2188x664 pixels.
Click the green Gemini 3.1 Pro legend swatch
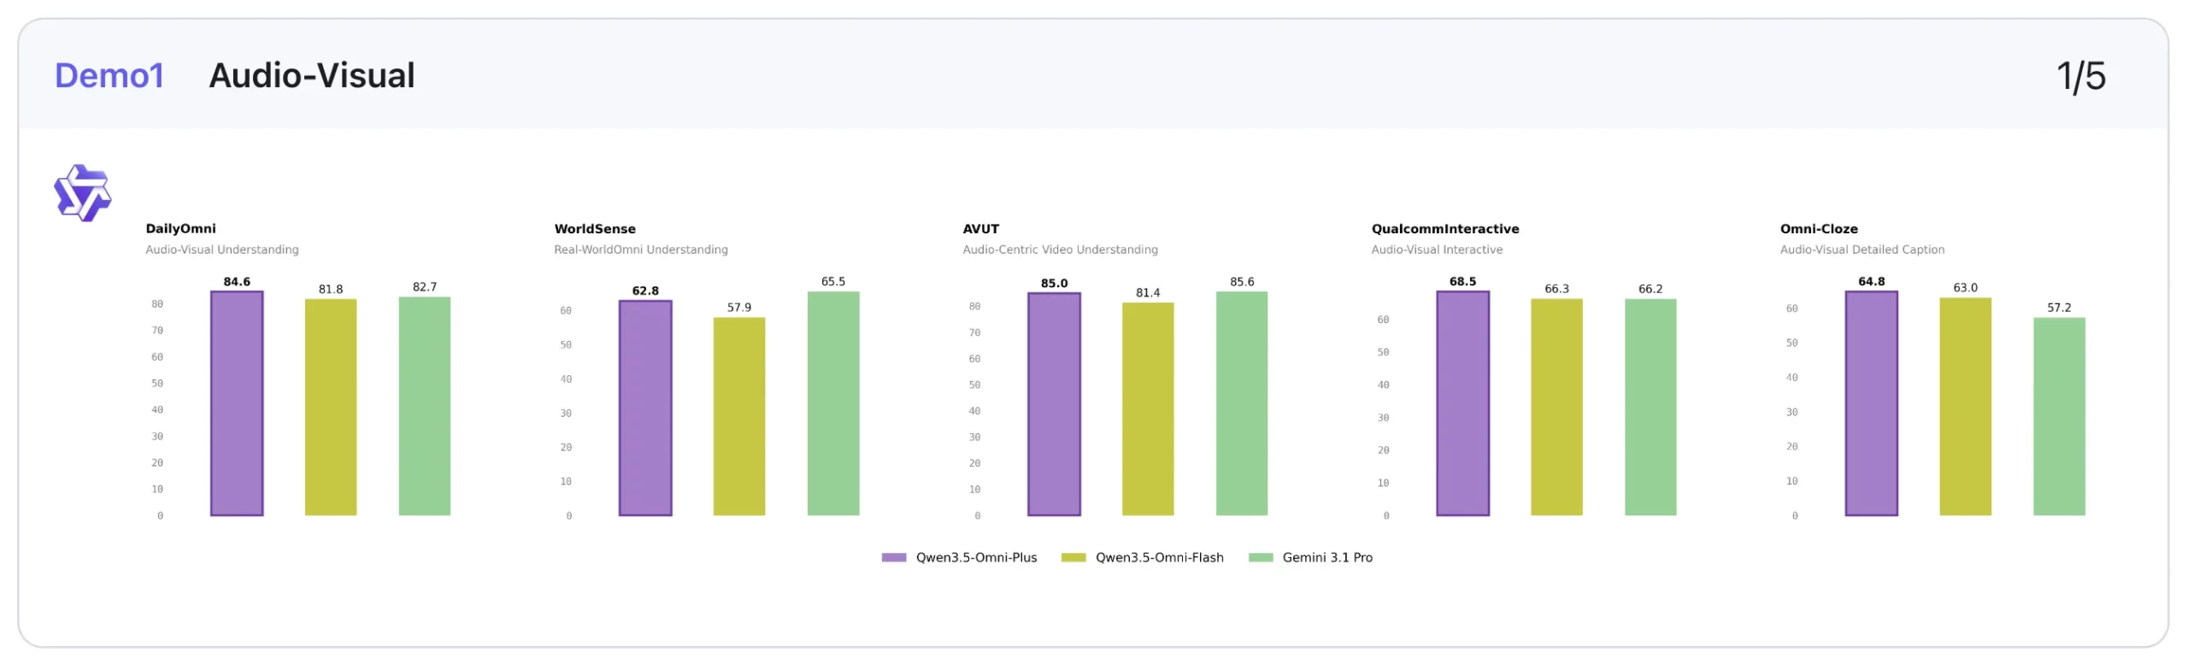pyautogui.click(x=1261, y=557)
